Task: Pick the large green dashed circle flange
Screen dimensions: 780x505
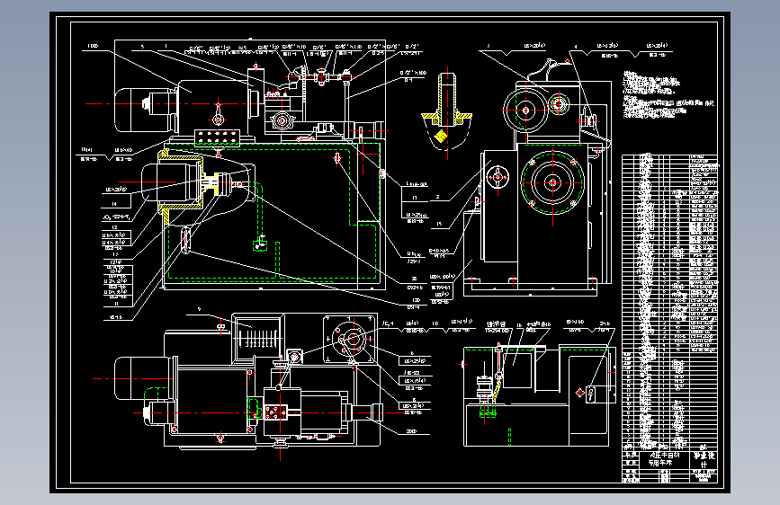Action: click(x=552, y=182)
